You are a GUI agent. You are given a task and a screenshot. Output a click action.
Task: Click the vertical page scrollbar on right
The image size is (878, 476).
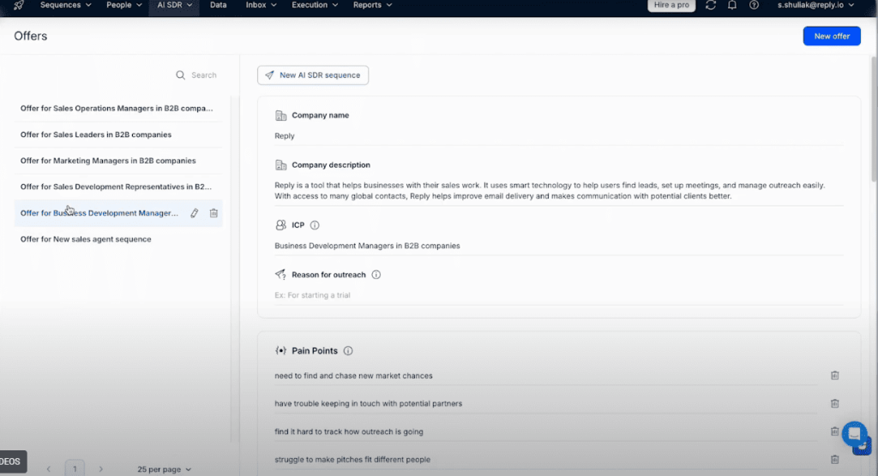click(874, 117)
